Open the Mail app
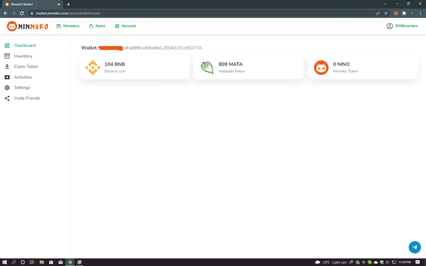The image size is (426, 266). (61, 262)
